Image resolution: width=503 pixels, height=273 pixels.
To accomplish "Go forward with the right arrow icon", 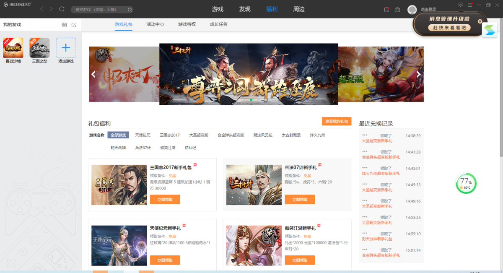I will [x=52, y=9].
